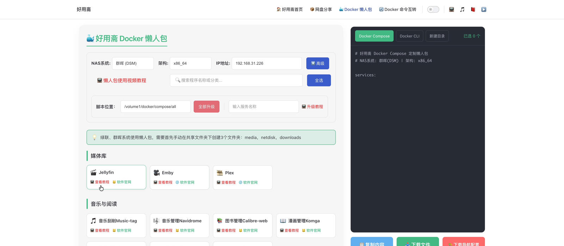Open Emby 查看教程 link
Image resolution: width=564 pixels, height=246 pixels.
point(163,183)
